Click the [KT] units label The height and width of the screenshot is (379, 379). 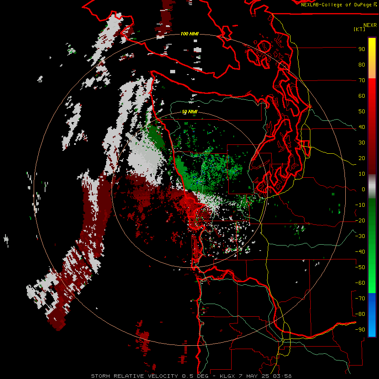click(x=360, y=29)
